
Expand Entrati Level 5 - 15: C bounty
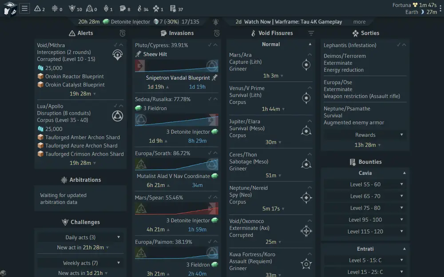click(x=365, y=260)
